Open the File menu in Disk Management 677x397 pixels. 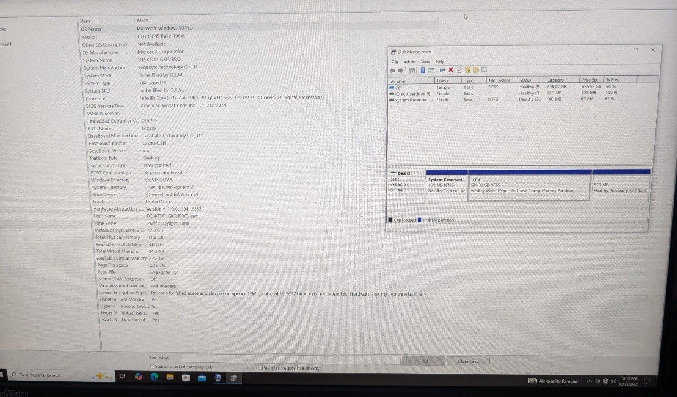[394, 62]
